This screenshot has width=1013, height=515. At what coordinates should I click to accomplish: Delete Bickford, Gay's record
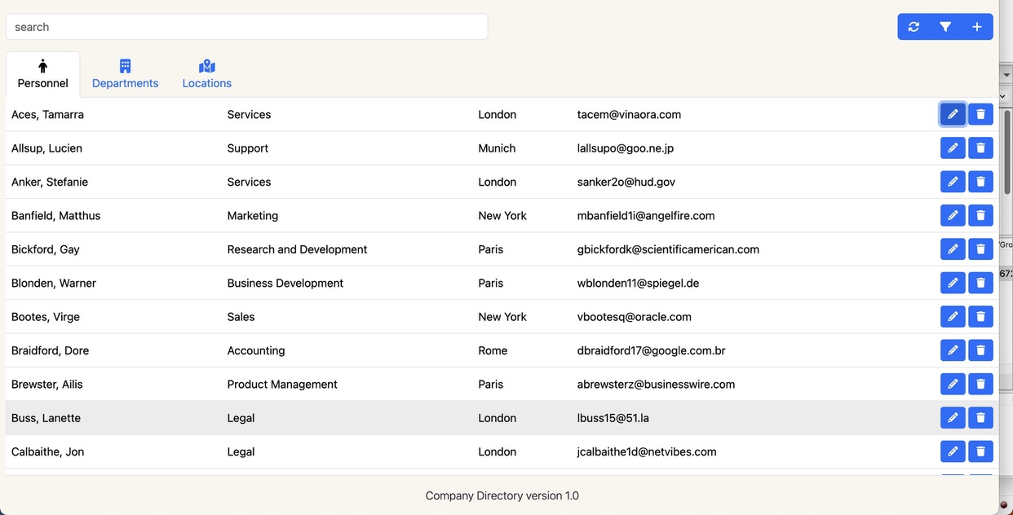pos(980,249)
